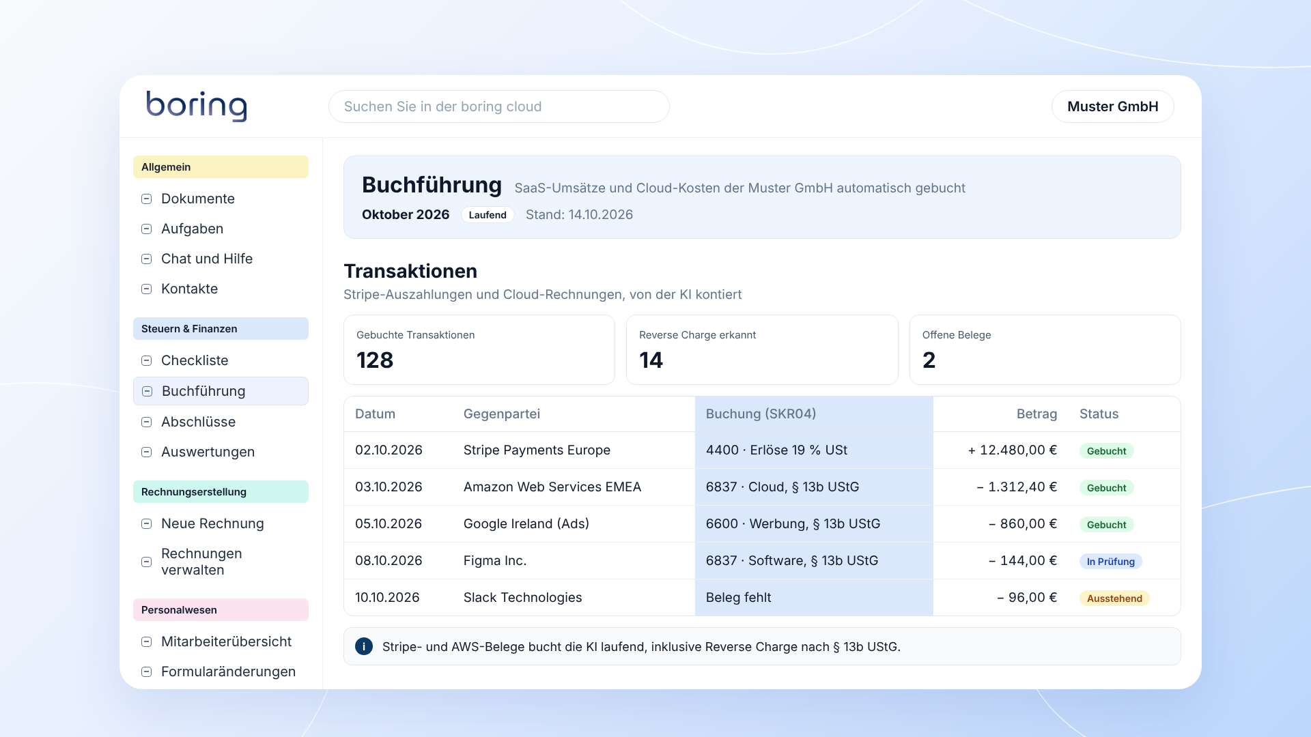Open Formularänderungen
Viewport: 1311px width, 737px height.
tap(221, 671)
